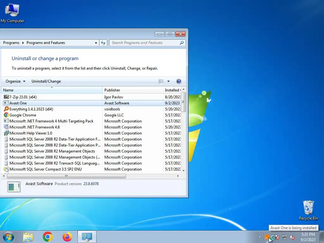Click the Microsoft Help Viewer 1.0 icon
324x243 pixels.
point(6,133)
